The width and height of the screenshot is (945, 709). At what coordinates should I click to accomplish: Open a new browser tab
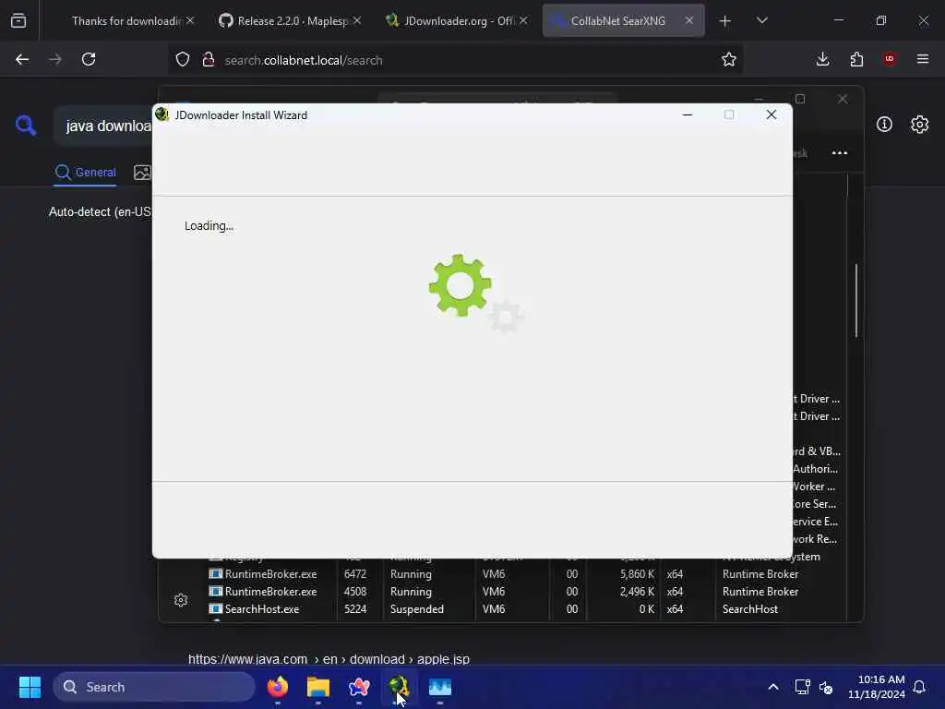[725, 21]
